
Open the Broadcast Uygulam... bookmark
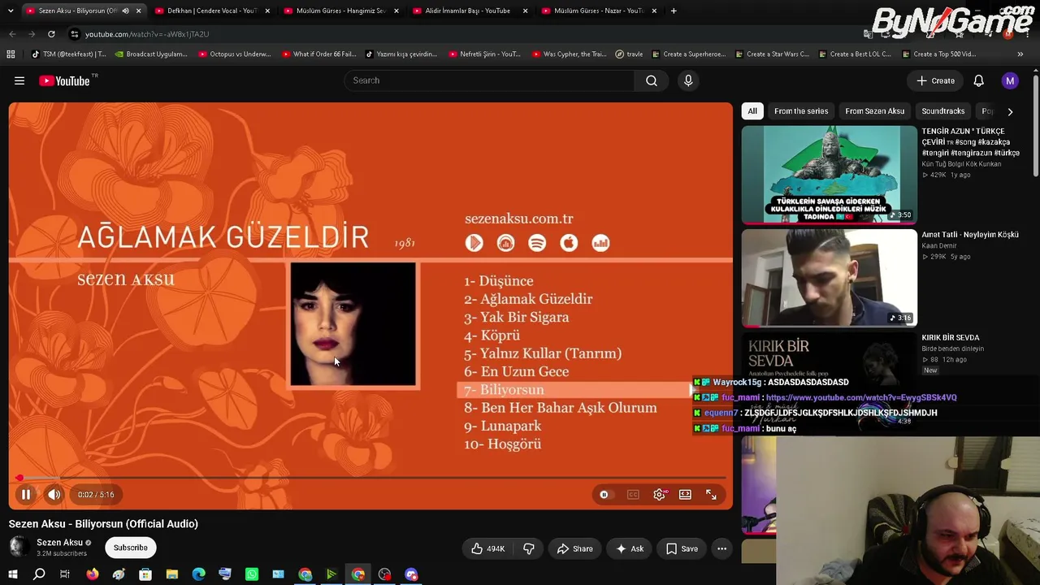pyautogui.click(x=151, y=54)
